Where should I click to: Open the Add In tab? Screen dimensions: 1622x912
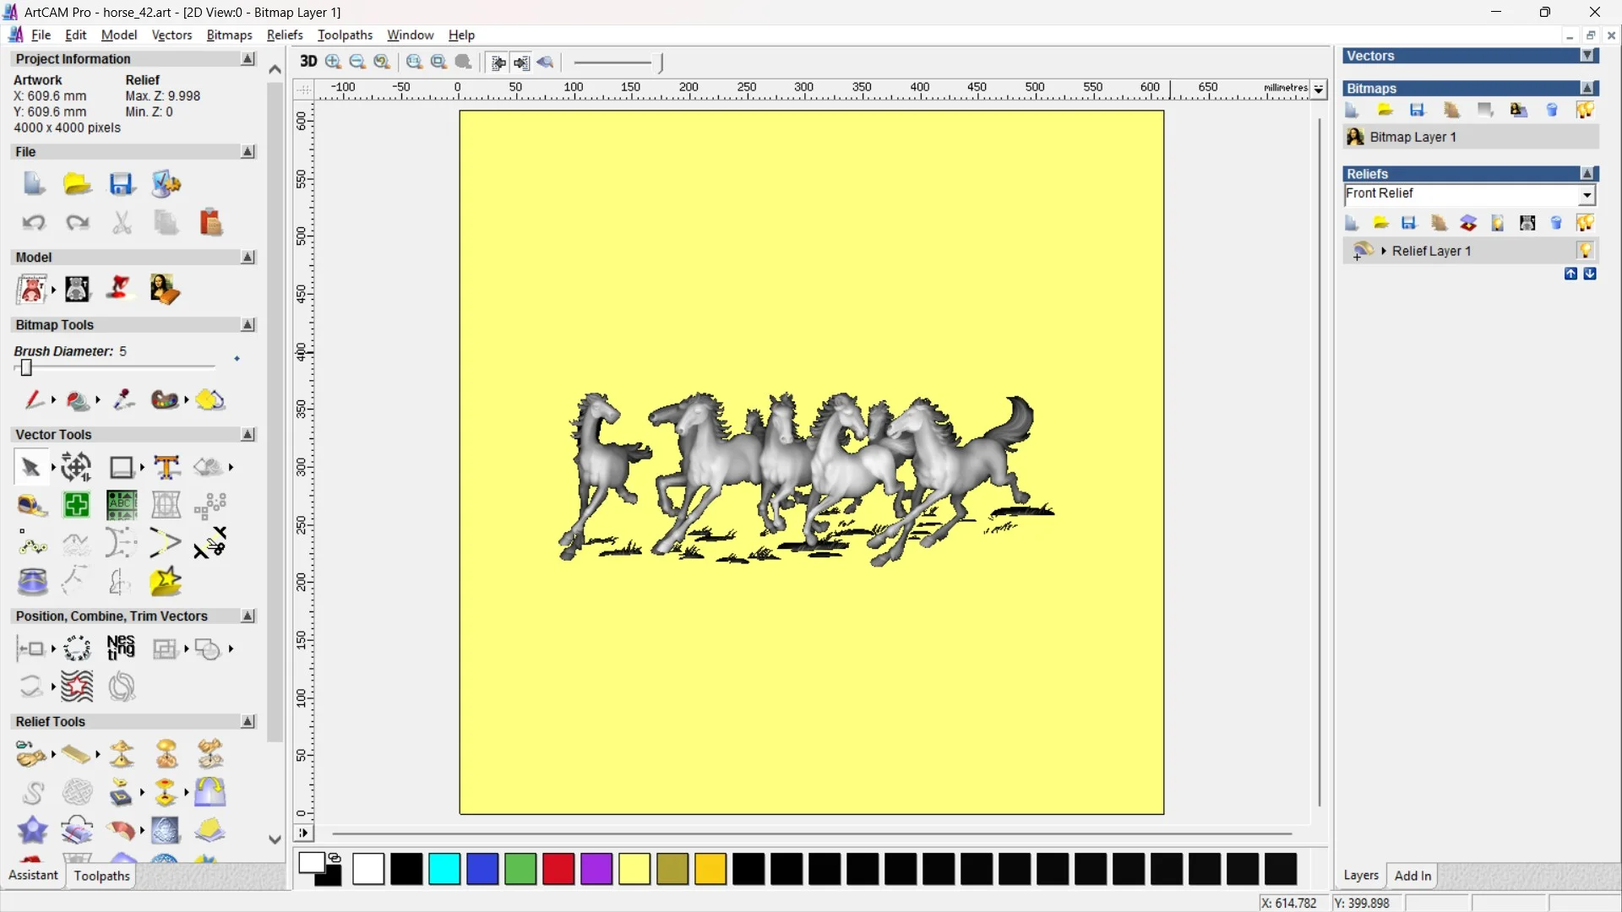click(1412, 876)
